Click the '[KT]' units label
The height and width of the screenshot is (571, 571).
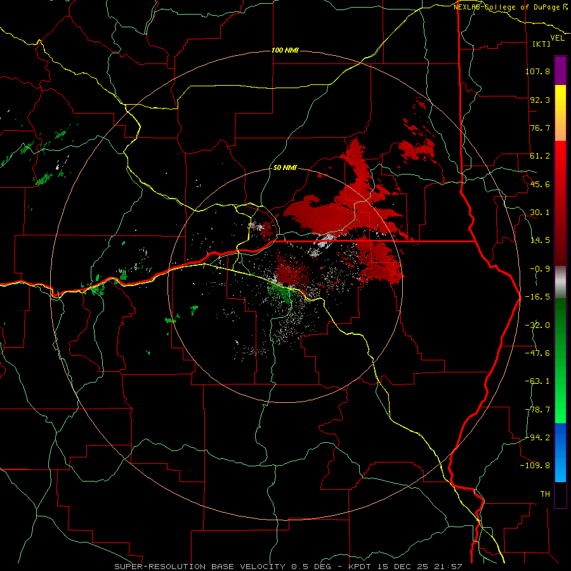[542, 44]
